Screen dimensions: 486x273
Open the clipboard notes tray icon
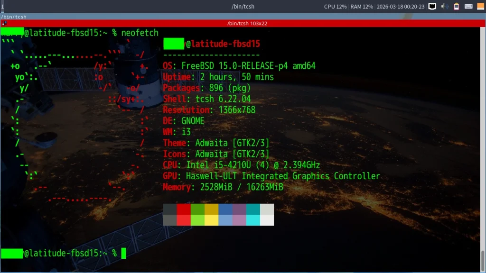click(457, 7)
